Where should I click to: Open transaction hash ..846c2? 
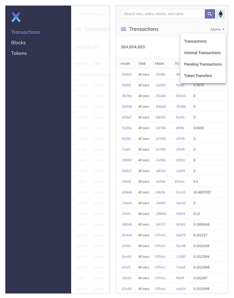pyautogui.click(x=126, y=171)
